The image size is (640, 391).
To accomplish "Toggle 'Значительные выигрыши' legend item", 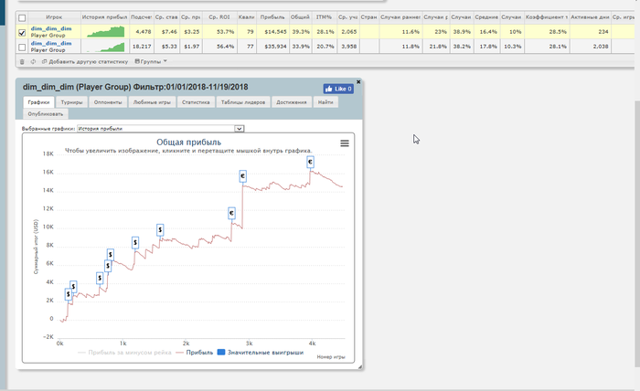I will [x=261, y=353].
